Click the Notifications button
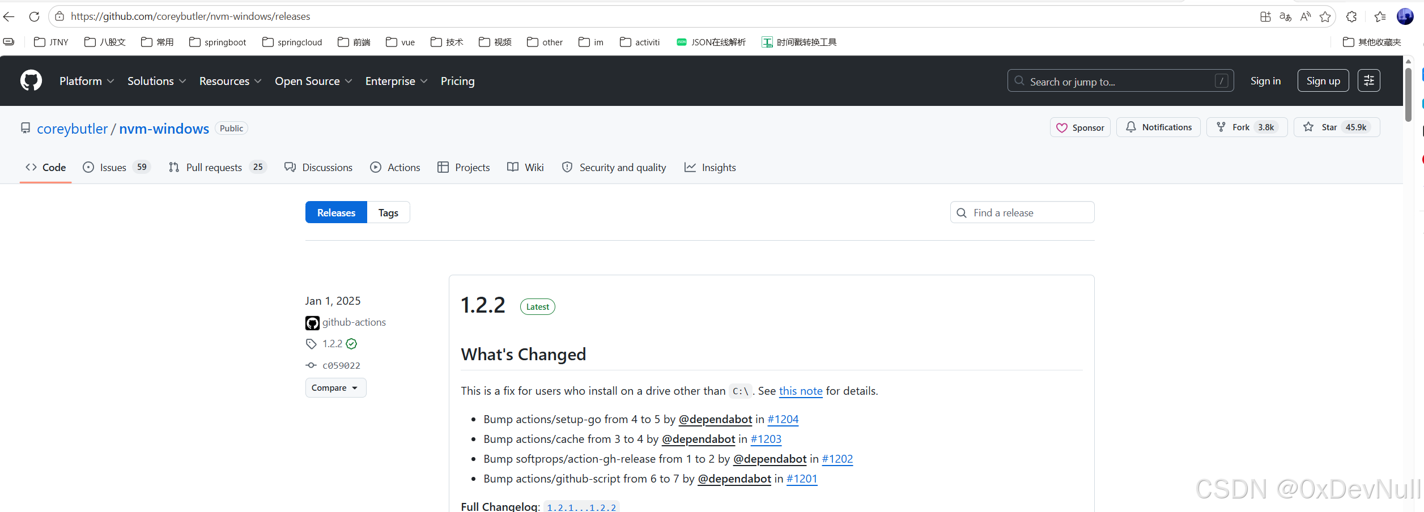The height and width of the screenshot is (512, 1424). coord(1158,127)
